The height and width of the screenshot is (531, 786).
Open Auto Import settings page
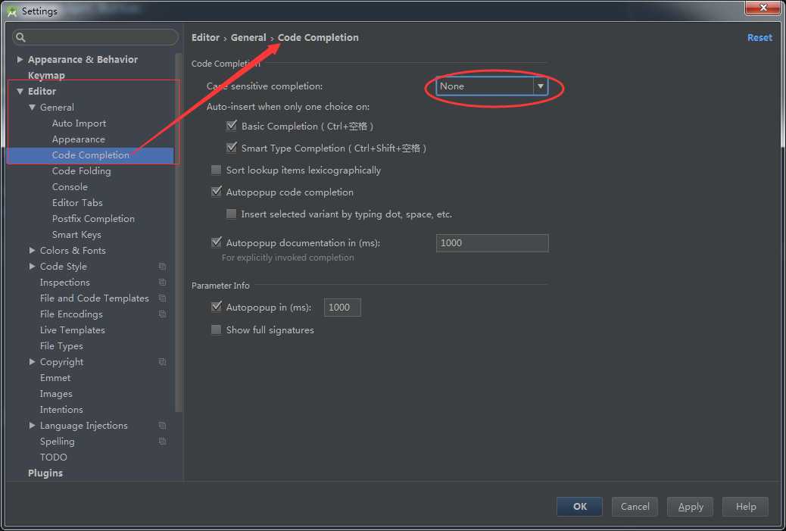79,123
